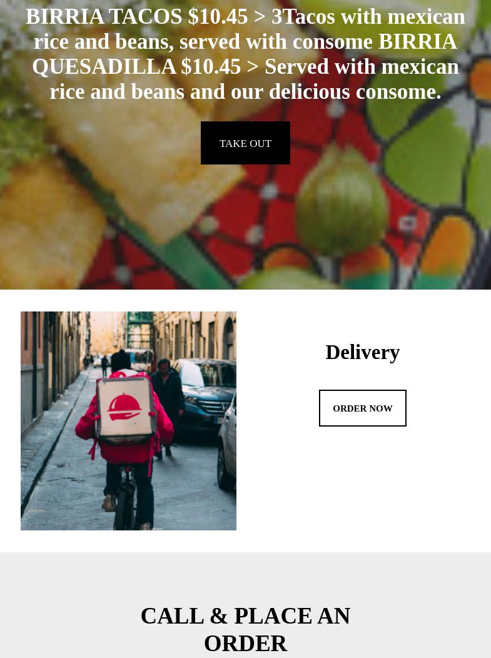Click the ORDER NOW outlined button

point(363,408)
